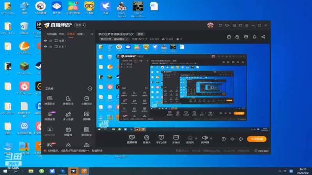Hide the 全屏 1 source using its eye icon
Viewport: 312px width, 175px height.
point(45,41)
